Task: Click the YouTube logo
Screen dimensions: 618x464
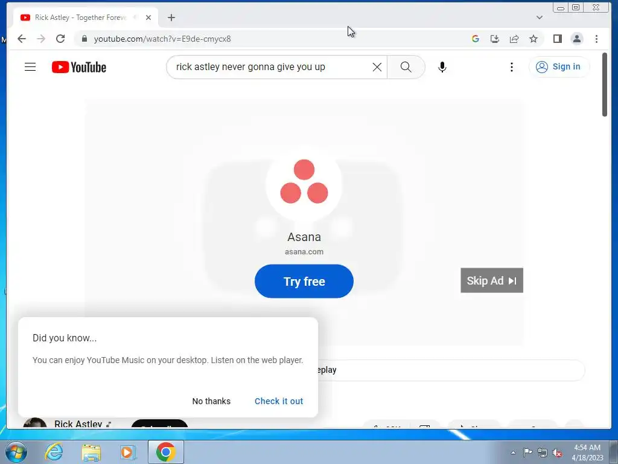Action: (79, 67)
